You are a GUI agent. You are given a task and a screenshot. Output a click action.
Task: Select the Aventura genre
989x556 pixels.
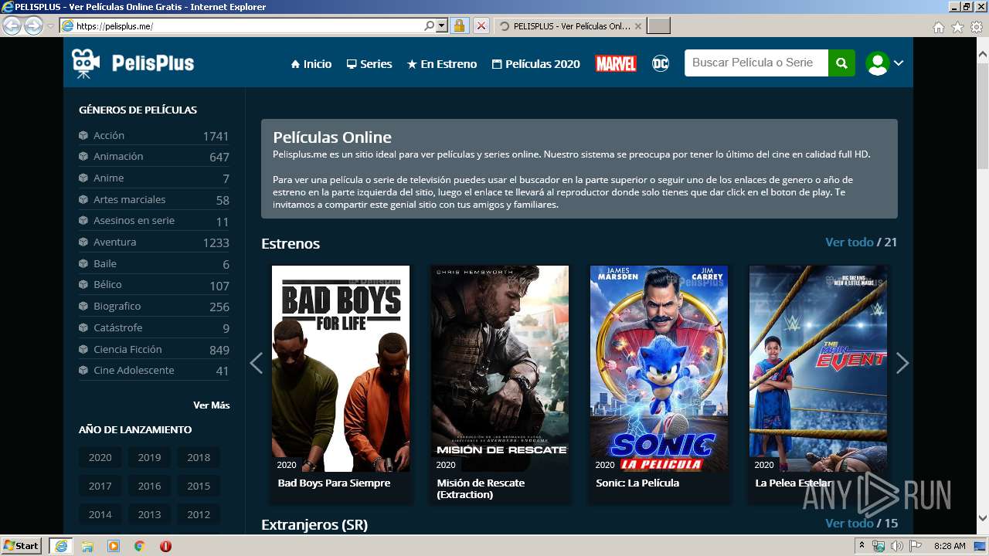coord(154,242)
